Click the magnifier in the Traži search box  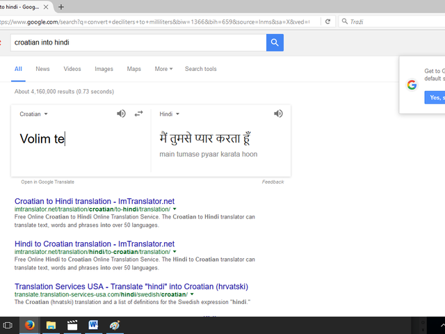pyautogui.click(x=345, y=22)
